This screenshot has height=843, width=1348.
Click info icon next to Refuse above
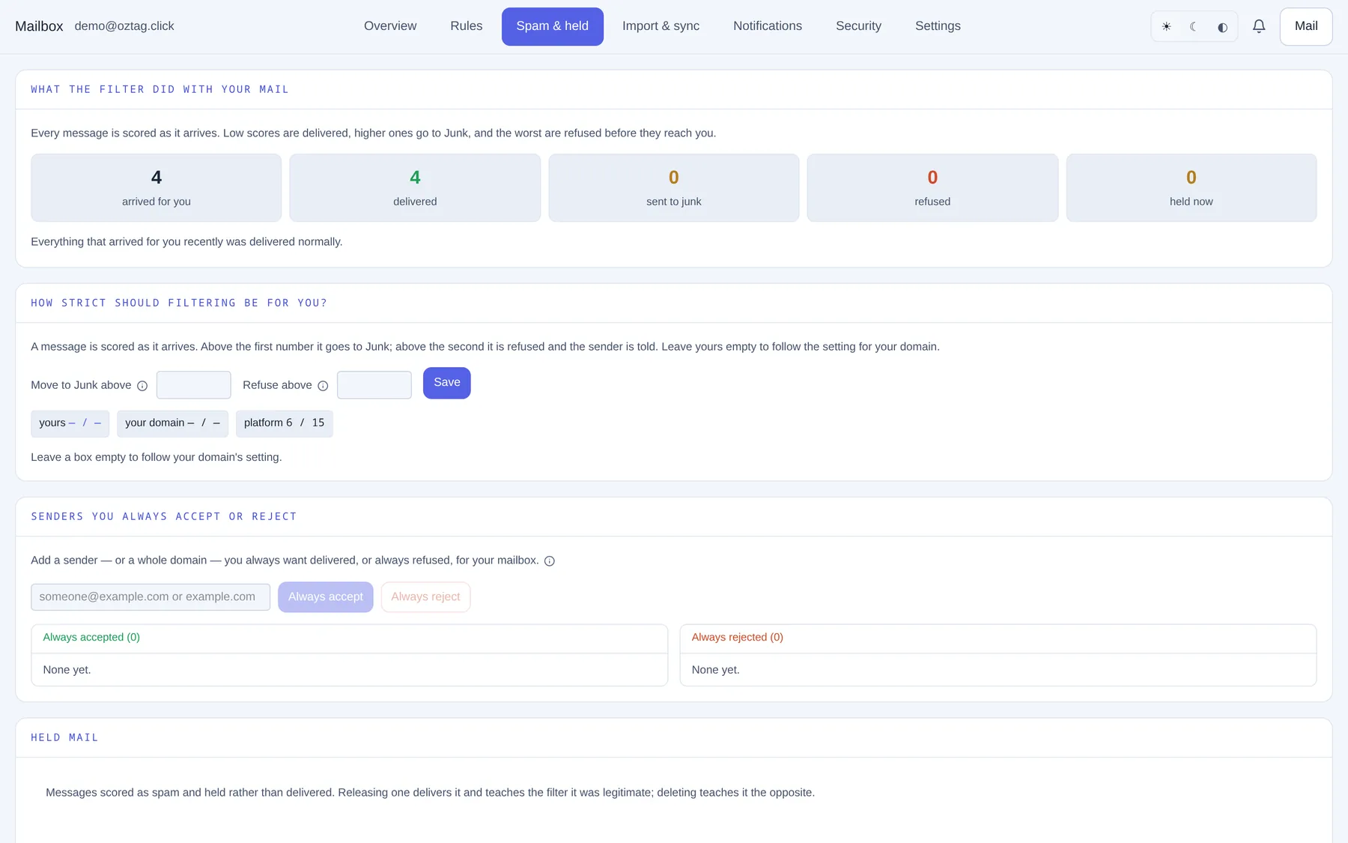[x=323, y=386]
